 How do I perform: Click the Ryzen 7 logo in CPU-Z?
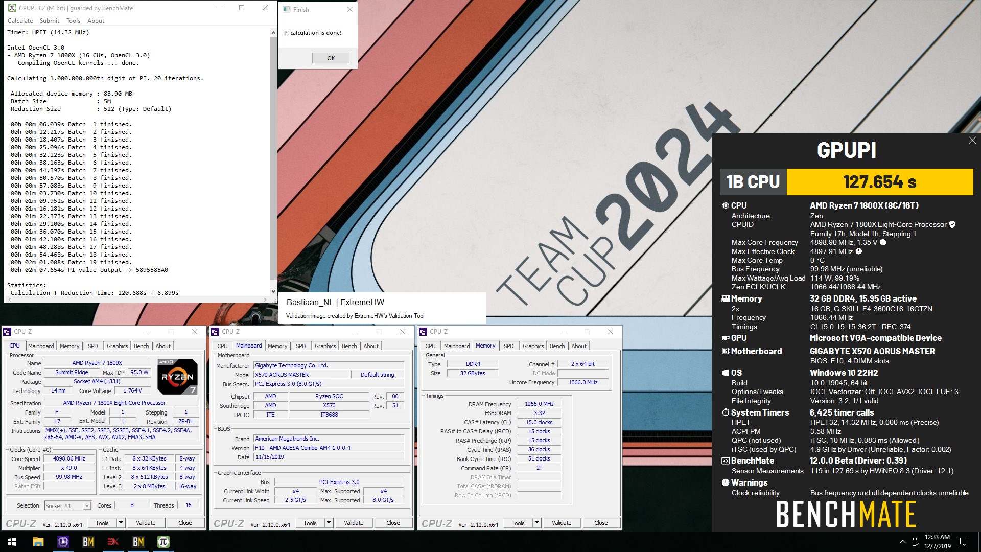(177, 376)
